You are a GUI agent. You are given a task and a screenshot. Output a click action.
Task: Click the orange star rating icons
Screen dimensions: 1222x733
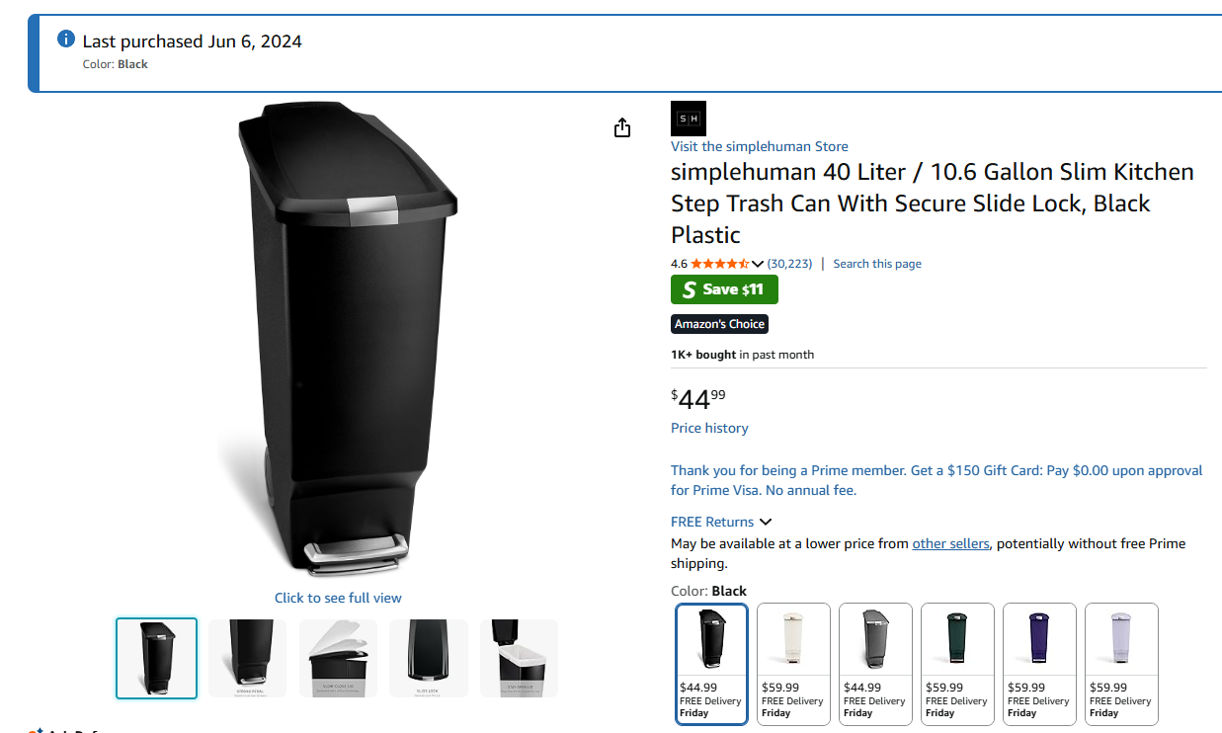(719, 264)
